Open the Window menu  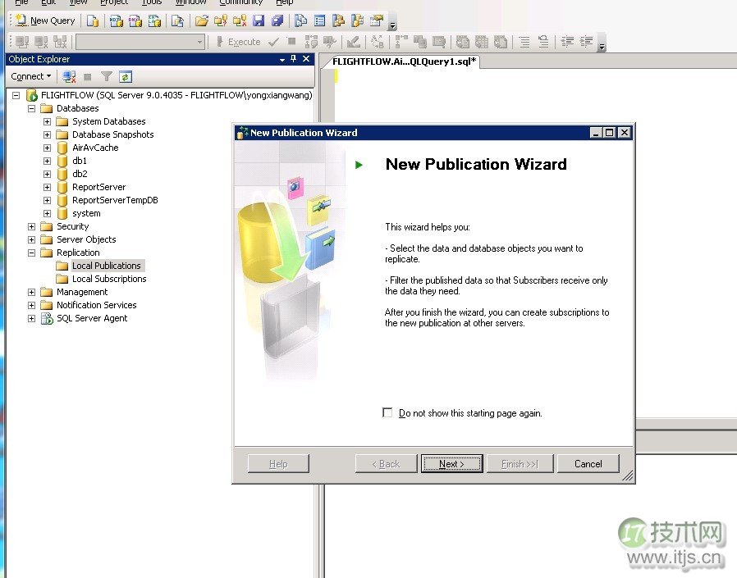pos(190,2)
